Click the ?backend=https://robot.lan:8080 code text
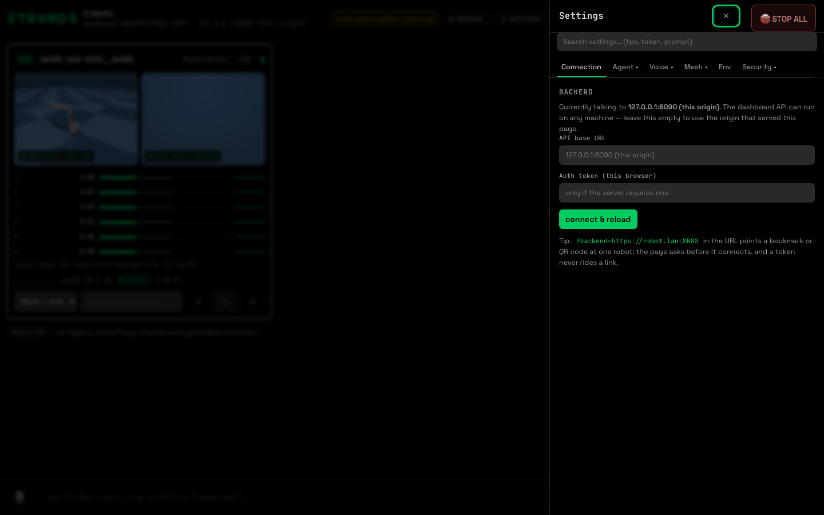 tap(637, 241)
